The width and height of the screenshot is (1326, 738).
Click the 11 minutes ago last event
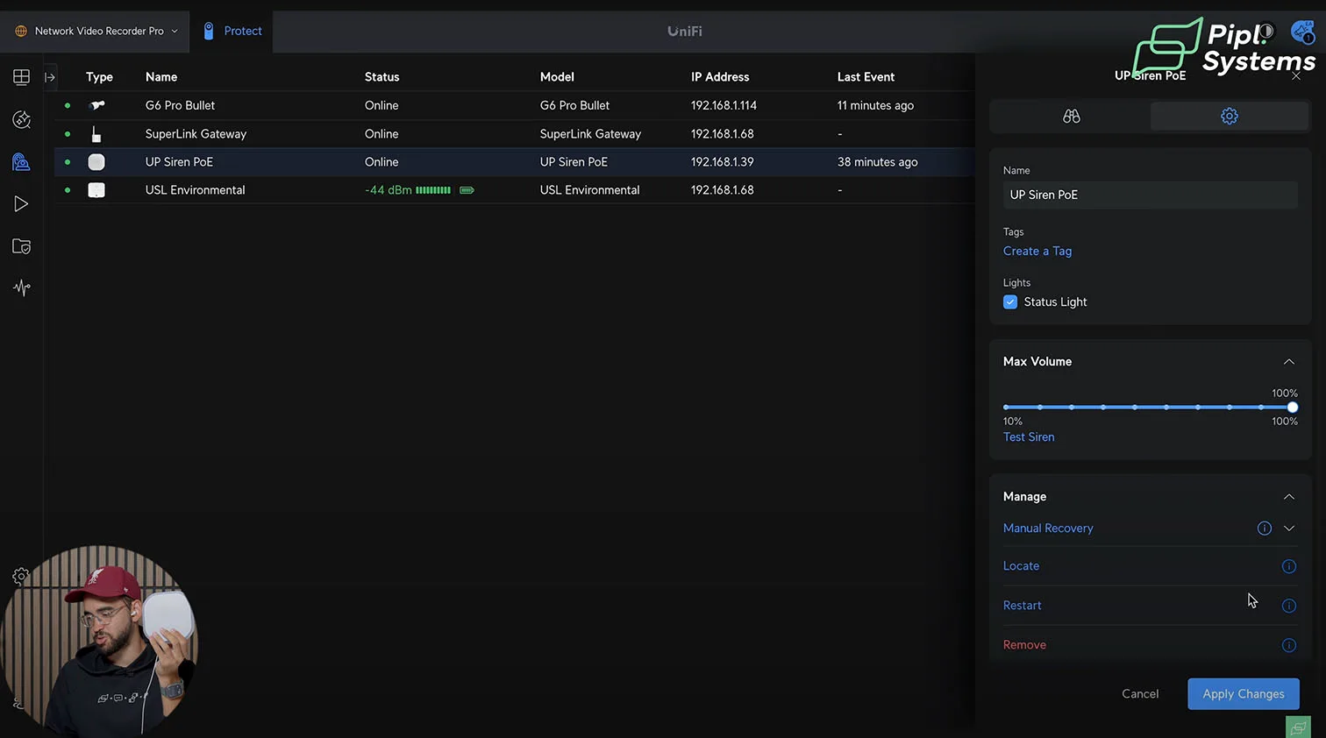[x=875, y=105]
